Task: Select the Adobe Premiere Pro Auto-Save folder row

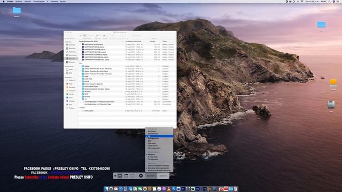Action: tap(127, 71)
